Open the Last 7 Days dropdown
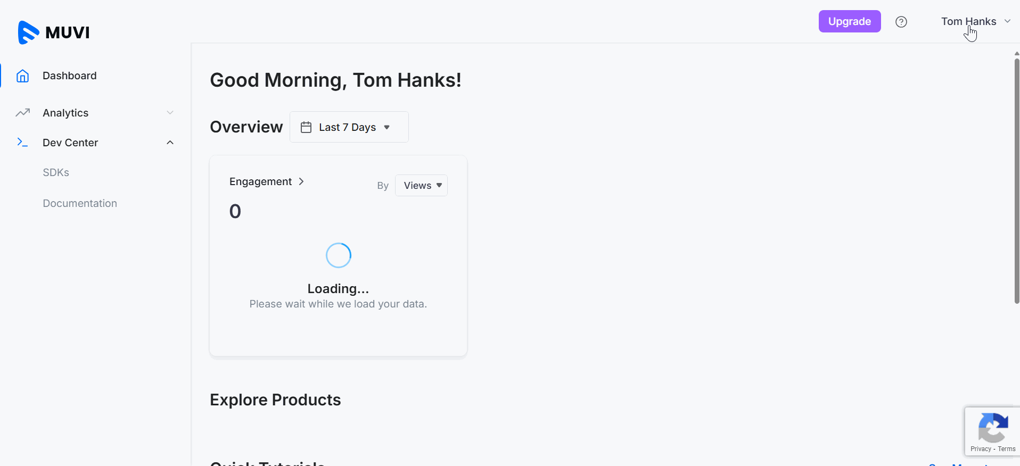 click(x=349, y=127)
